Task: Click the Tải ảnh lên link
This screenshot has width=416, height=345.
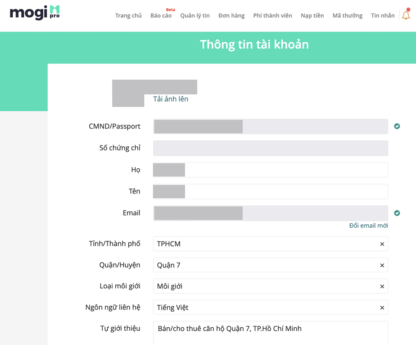Action: (171, 99)
